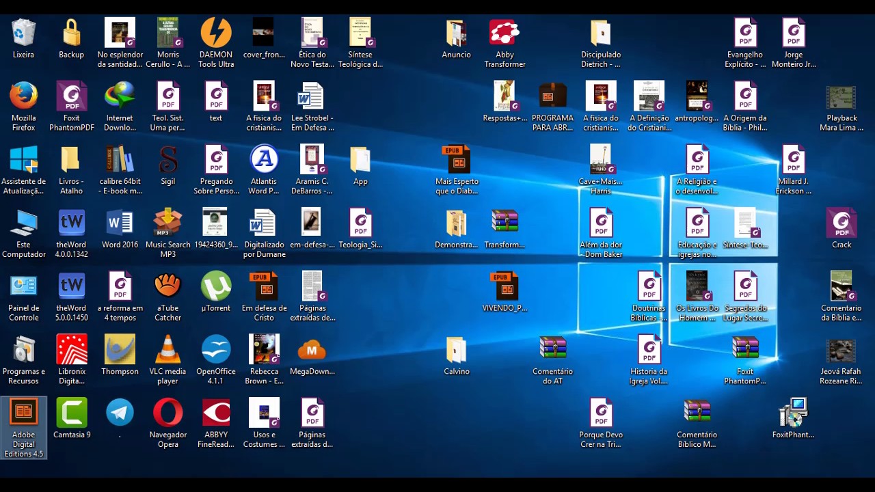This screenshot has width=875, height=492.
Task: Click the Camtasia 9 shortcut
Action: [x=71, y=413]
